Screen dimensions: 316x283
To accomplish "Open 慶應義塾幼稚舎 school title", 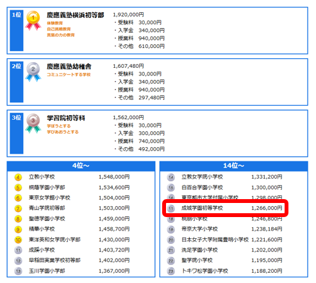I will (x=69, y=67).
